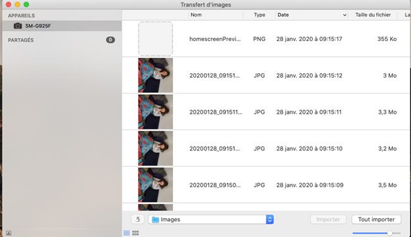Select file name 20200128_09150...
This screenshot has width=411, height=237.
click(215, 185)
